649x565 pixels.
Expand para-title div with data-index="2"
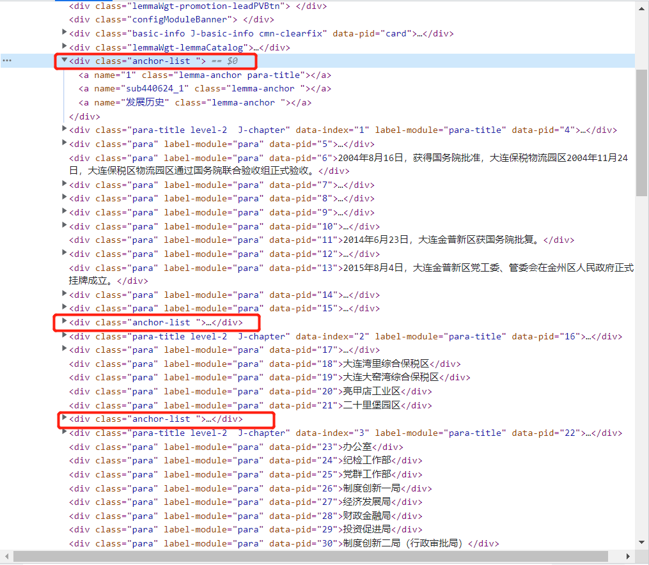(x=64, y=335)
